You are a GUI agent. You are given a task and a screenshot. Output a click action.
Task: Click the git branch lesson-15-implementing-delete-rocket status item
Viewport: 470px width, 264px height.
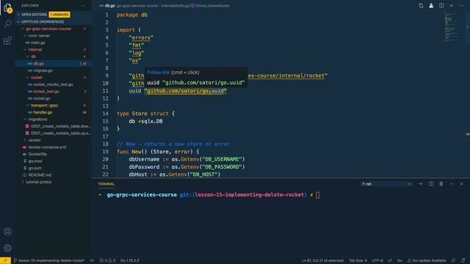pos(49,260)
